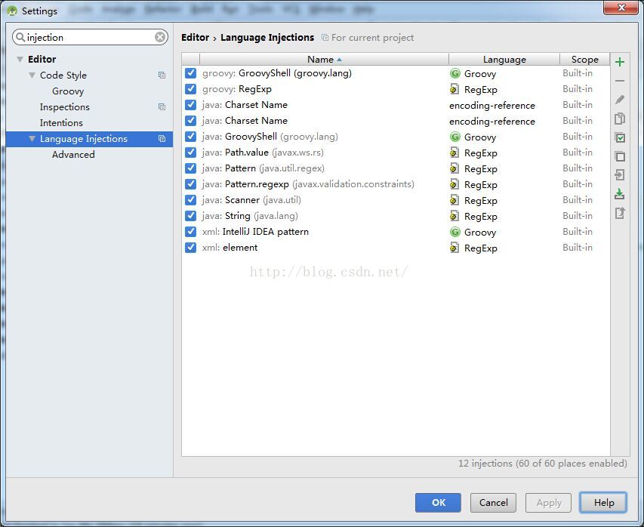
Task: Click the green Import injections icon
Action: click(620, 194)
